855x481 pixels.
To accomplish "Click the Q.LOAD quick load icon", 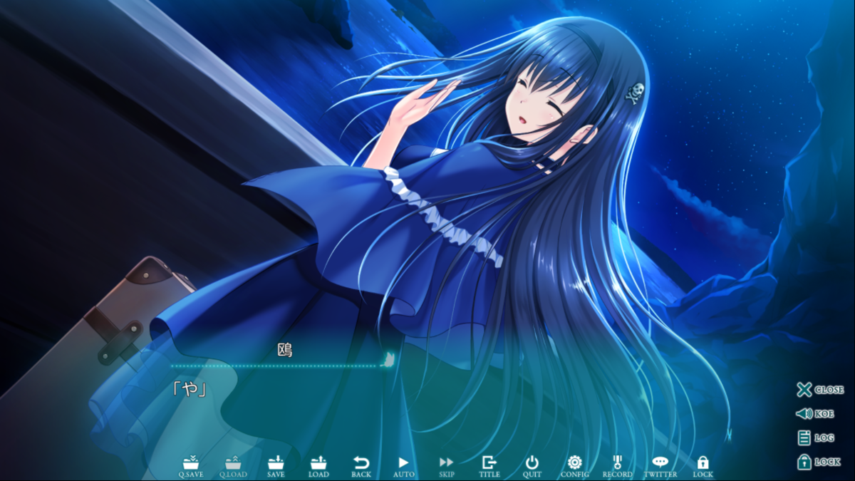I will (234, 467).
